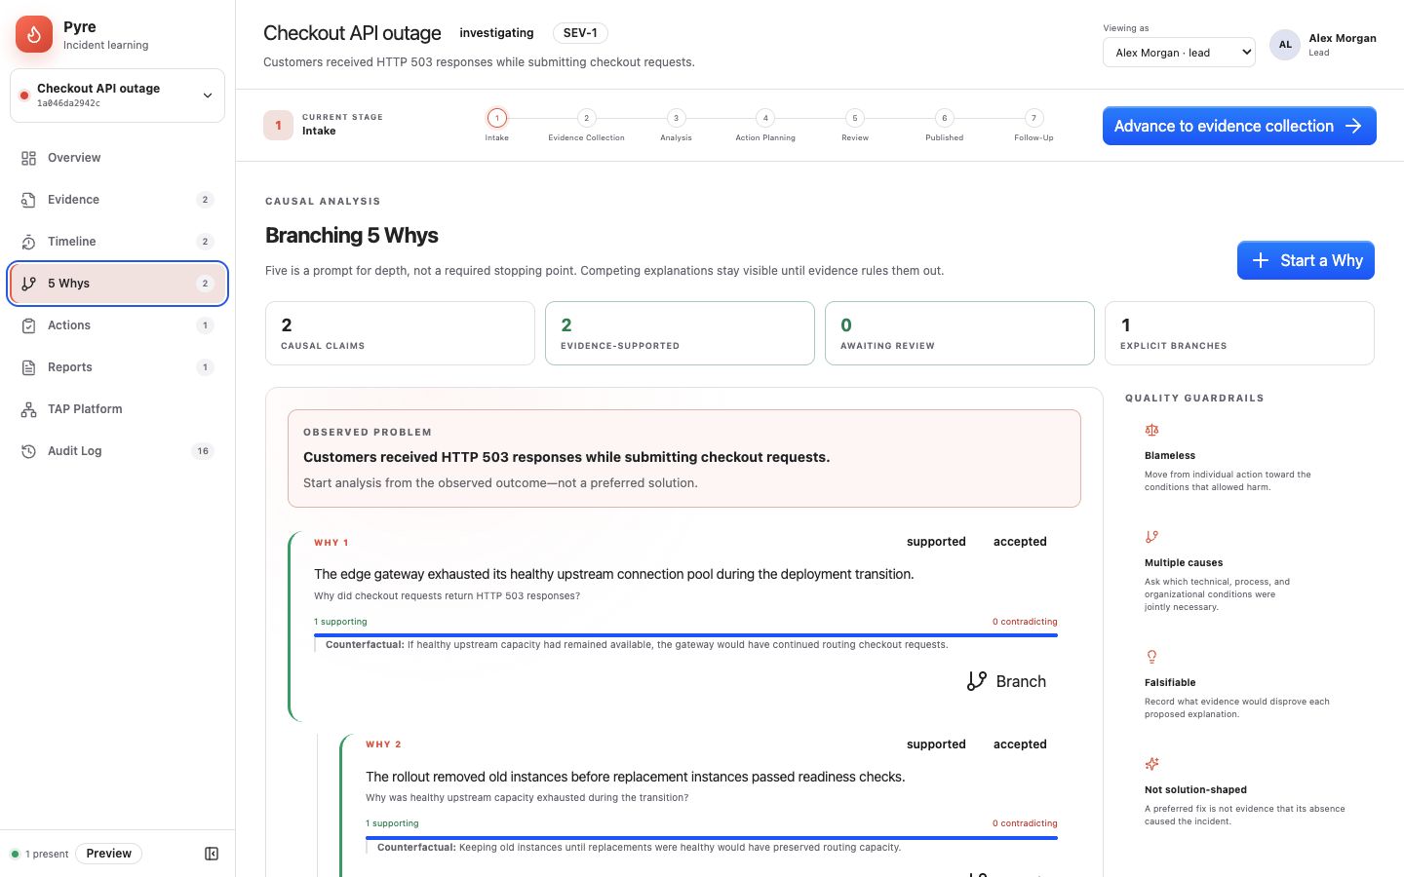
Task: Click the Multiple causes branch icon
Action: pos(1151,537)
